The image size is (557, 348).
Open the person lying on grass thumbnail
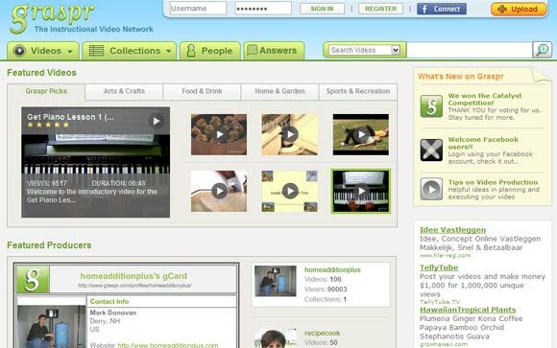(x=360, y=134)
